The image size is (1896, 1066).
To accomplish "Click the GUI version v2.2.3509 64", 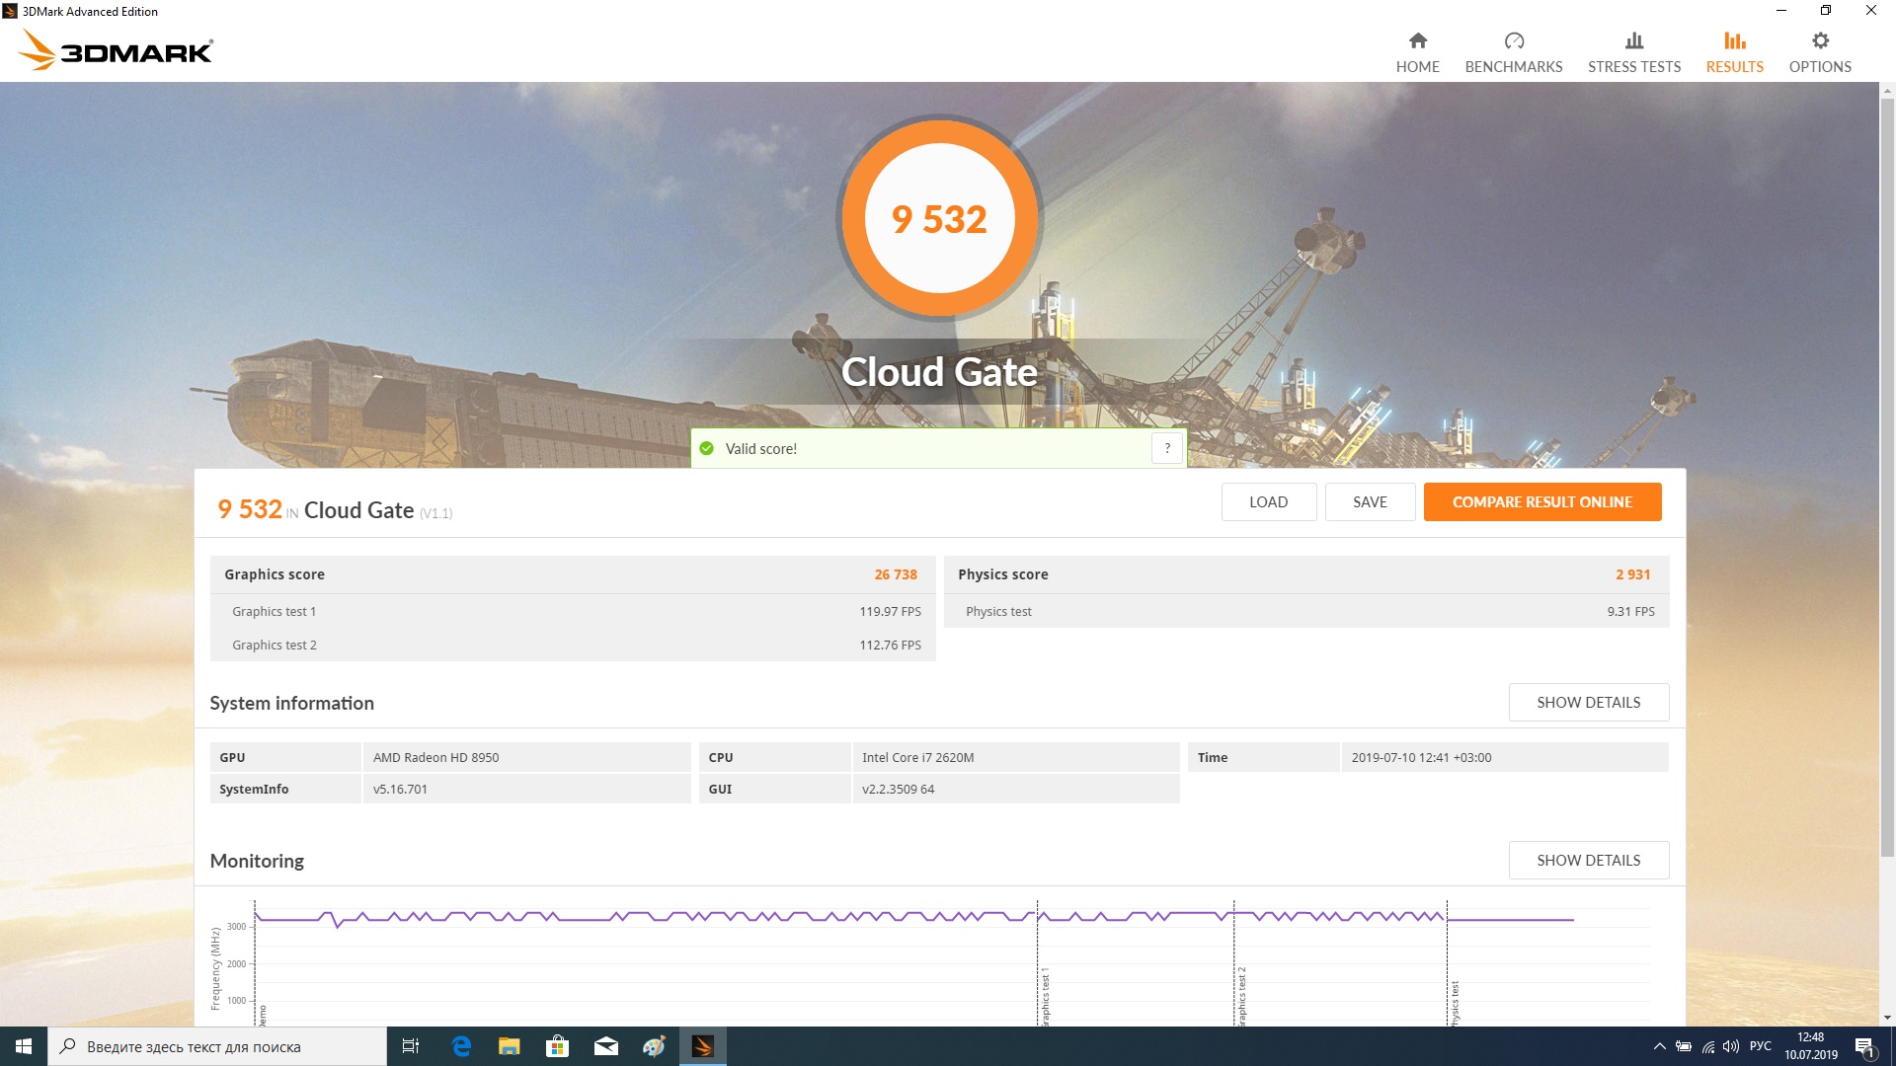I will tap(1015, 789).
